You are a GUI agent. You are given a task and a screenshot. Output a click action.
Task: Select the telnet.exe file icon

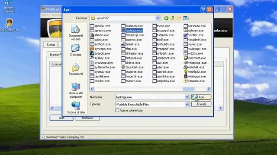[123, 44]
